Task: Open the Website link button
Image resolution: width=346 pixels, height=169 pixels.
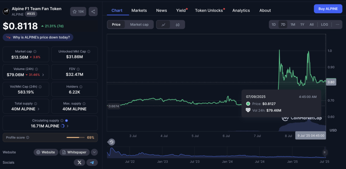Action: point(46,152)
